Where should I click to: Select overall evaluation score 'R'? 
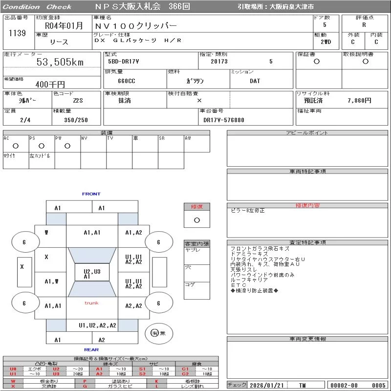pyautogui.click(x=364, y=25)
